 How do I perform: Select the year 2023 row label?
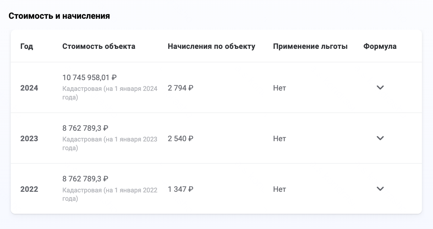29,138
